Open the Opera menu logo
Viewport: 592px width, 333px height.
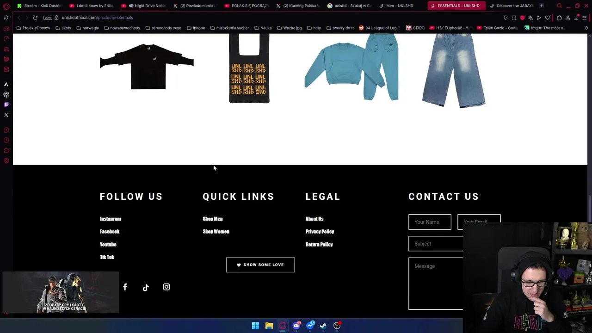click(6, 6)
